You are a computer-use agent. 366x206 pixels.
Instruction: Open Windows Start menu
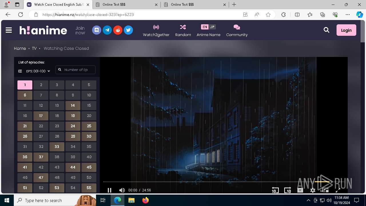tap(7, 200)
